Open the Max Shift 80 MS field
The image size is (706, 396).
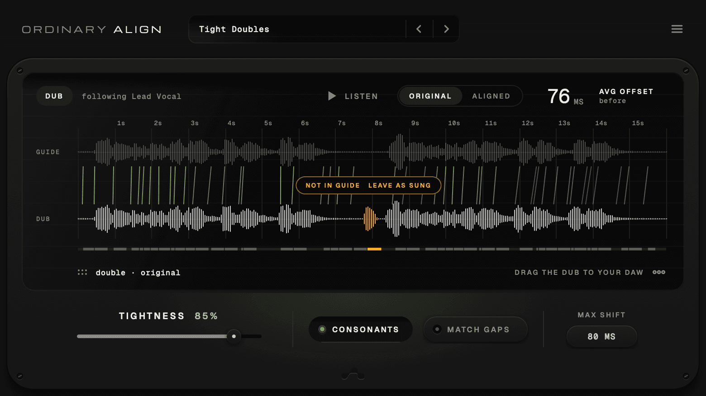tap(601, 337)
